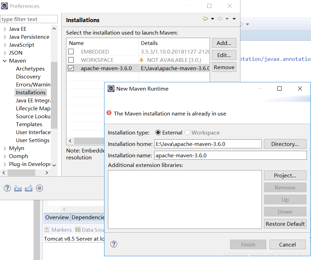Image resolution: width=311 pixels, height=260 pixels.
Task: Click the Oomph preference recorder icon
Action: 39,188
